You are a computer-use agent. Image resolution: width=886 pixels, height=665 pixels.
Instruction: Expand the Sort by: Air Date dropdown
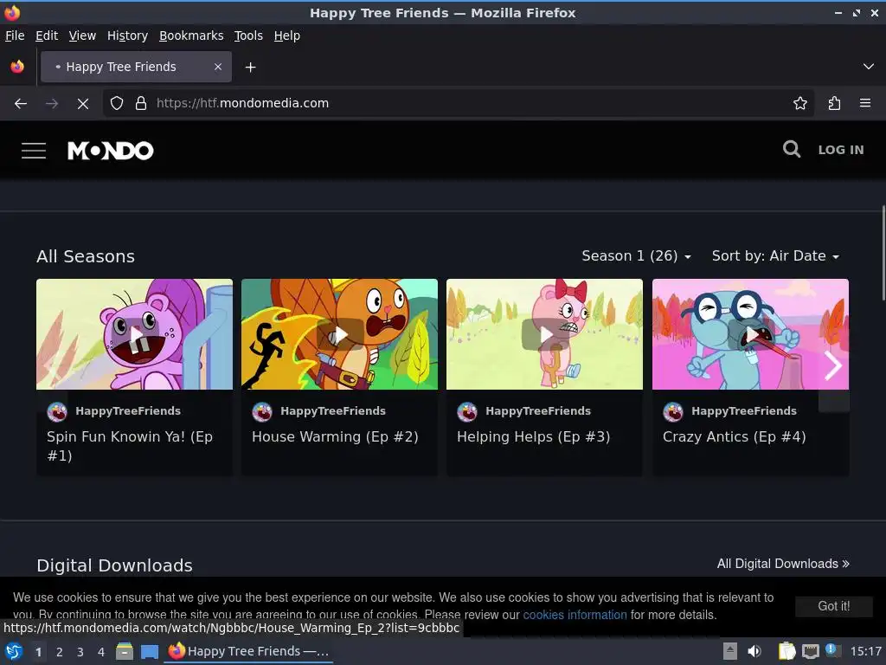tap(775, 256)
